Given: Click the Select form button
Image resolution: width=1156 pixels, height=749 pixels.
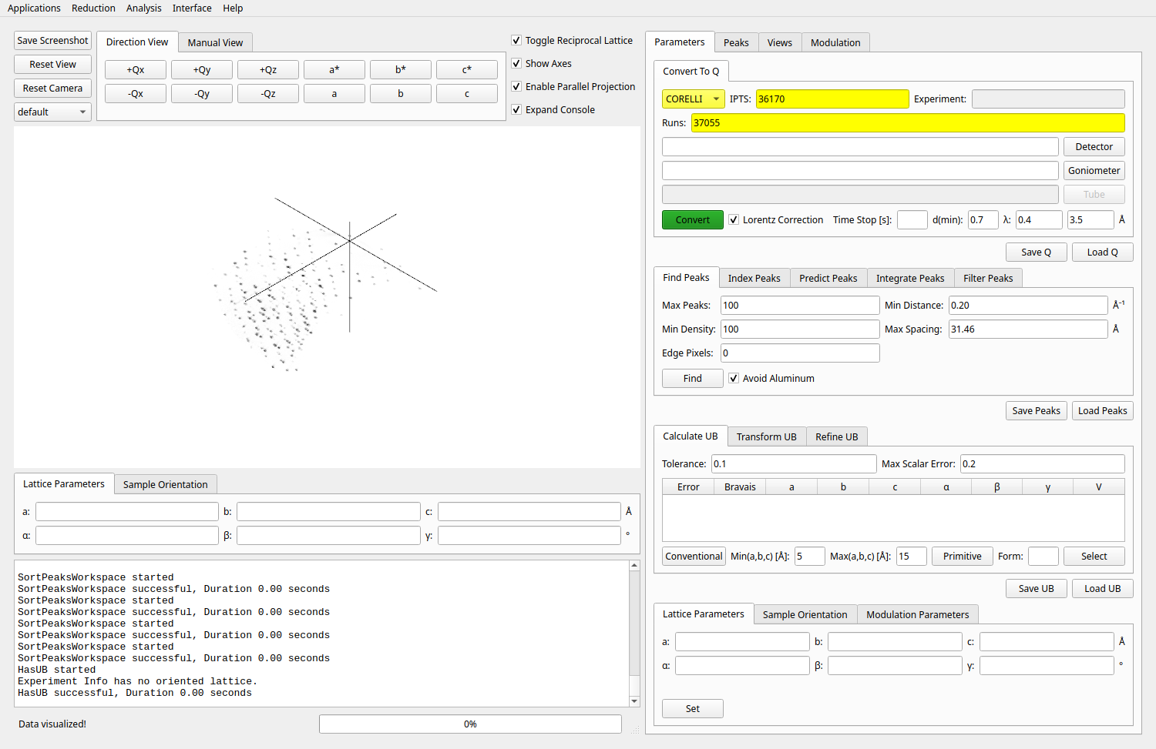Looking at the screenshot, I should pos(1094,557).
